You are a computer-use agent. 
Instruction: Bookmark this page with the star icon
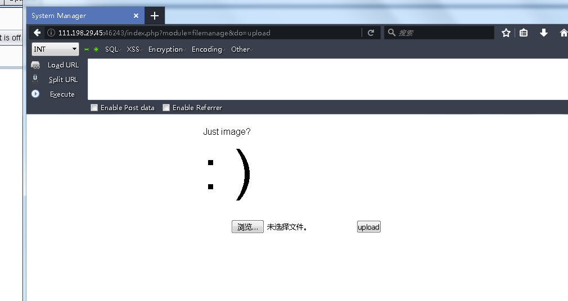click(x=506, y=33)
